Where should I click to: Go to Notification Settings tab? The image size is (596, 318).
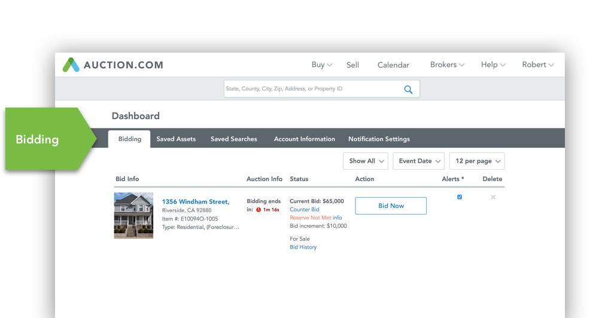(379, 139)
